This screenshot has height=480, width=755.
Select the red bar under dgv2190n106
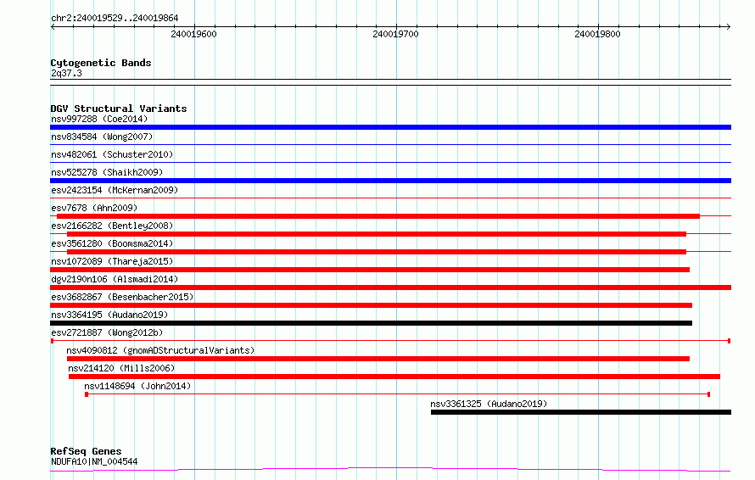[390, 287]
